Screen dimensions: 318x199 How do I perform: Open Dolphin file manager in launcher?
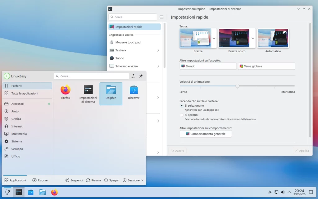(x=111, y=93)
